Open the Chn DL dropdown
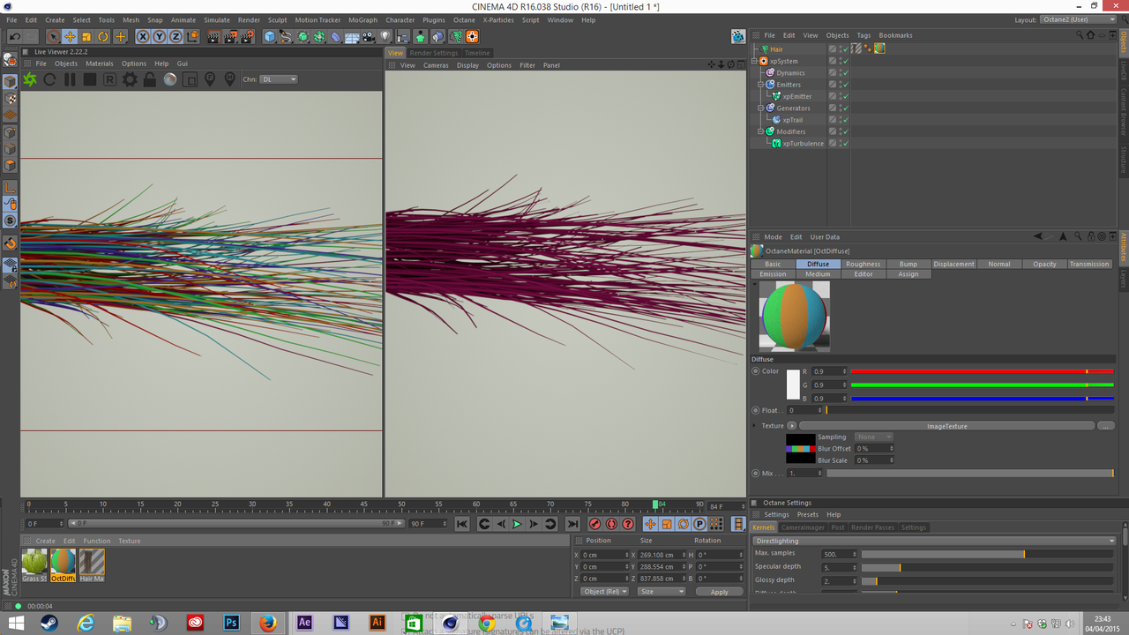Screen dimensions: 1129x635 280,79
